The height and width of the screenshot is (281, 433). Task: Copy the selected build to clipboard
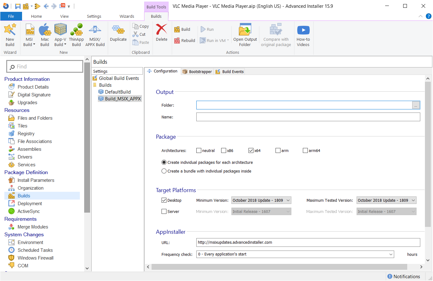tap(141, 26)
